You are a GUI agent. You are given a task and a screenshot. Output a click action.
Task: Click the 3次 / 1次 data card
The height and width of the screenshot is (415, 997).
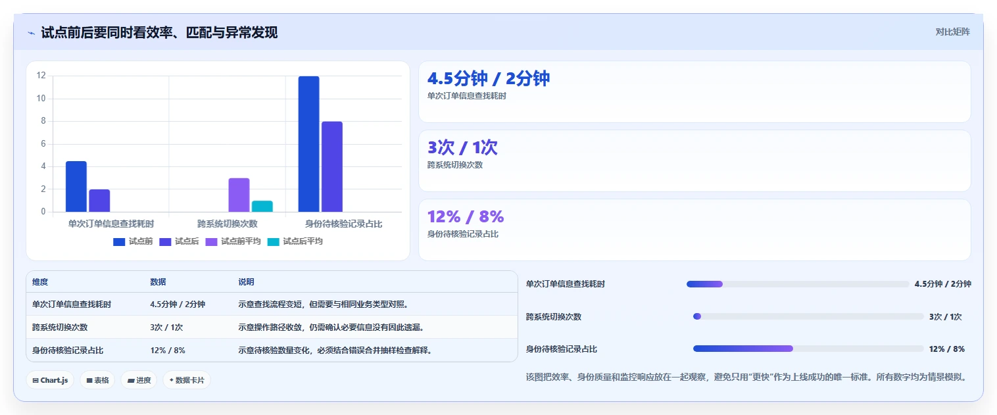tap(694, 160)
